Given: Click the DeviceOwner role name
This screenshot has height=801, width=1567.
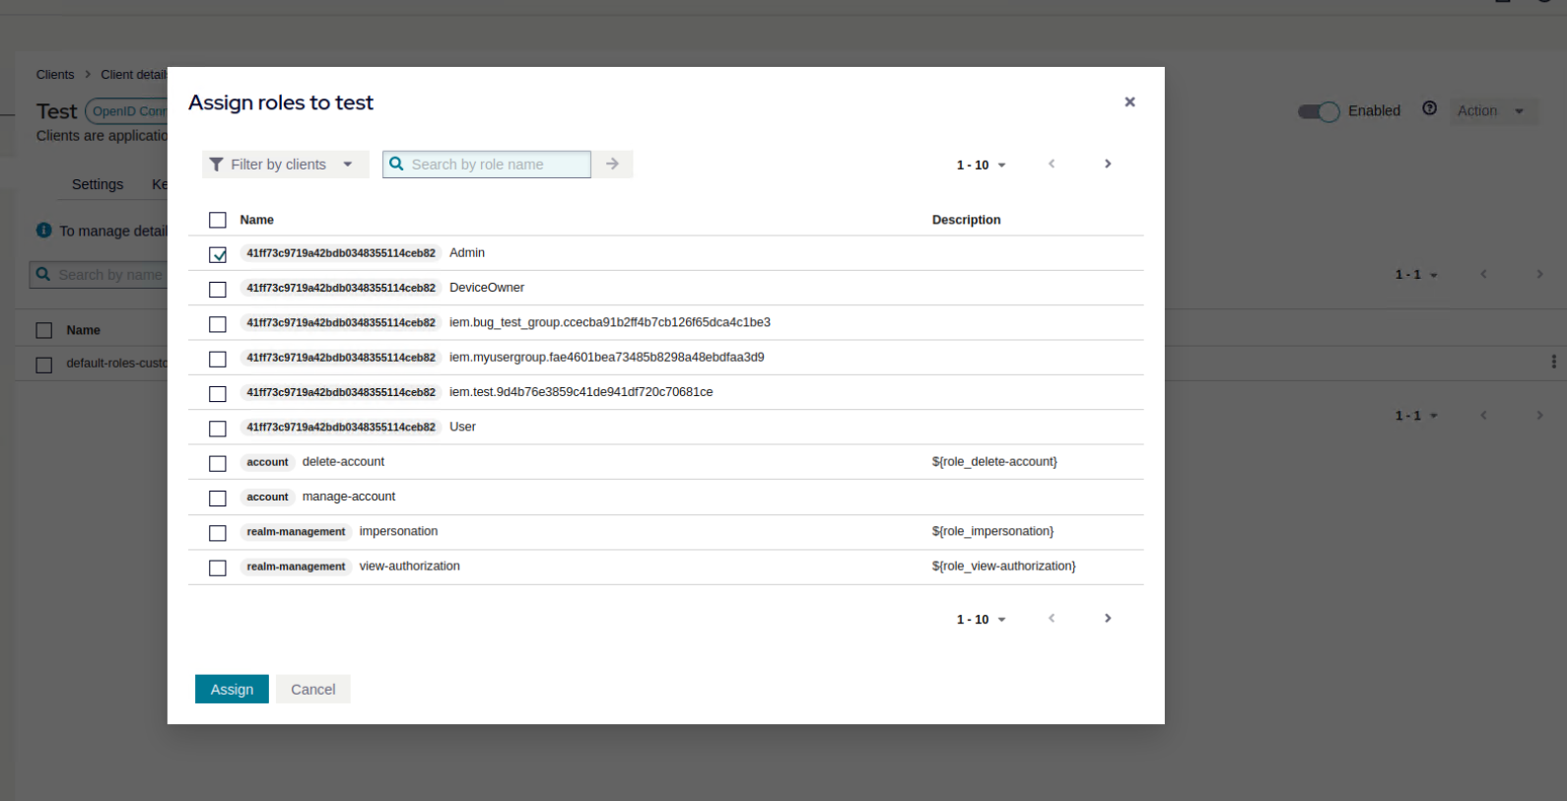Looking at the screenshot, I should coord(487,288).
